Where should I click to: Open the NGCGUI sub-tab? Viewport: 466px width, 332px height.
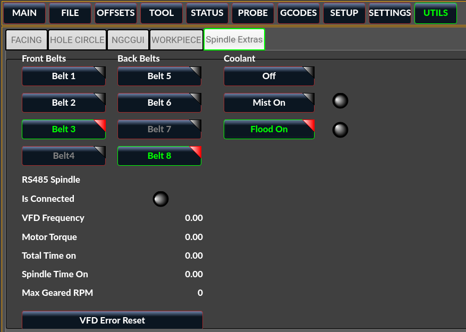pos(128,39)
